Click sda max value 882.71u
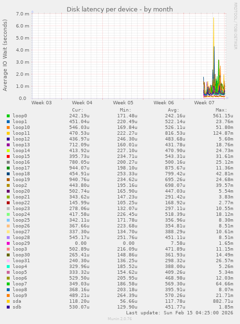 click(x=223, y=301)
